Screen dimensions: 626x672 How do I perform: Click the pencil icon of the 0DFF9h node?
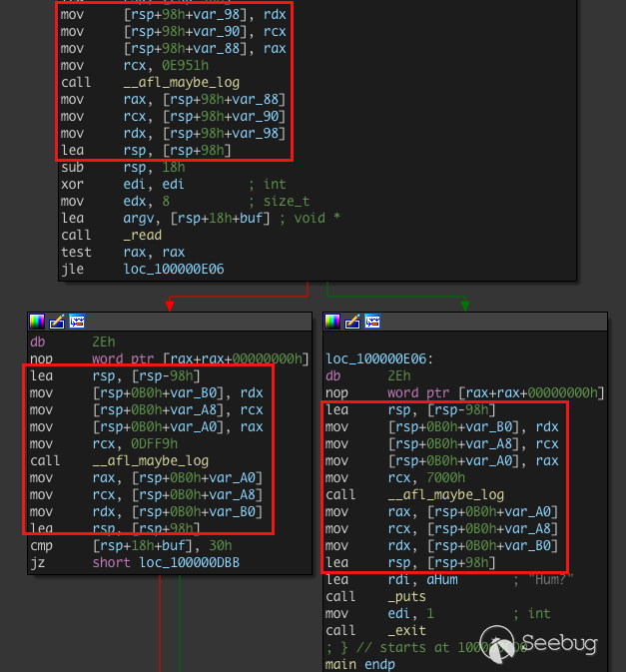57,321
